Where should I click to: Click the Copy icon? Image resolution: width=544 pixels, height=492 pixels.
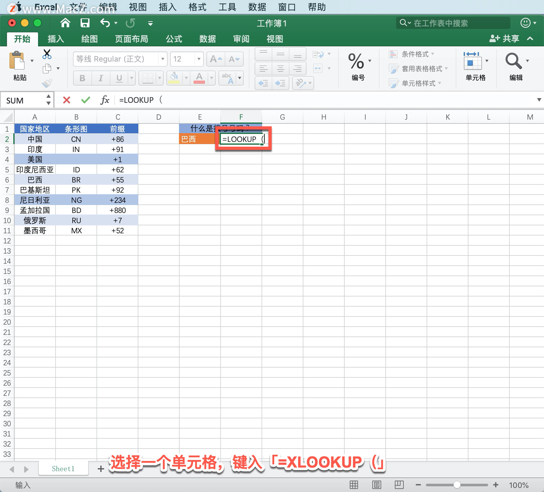click(x=47, y=68)
